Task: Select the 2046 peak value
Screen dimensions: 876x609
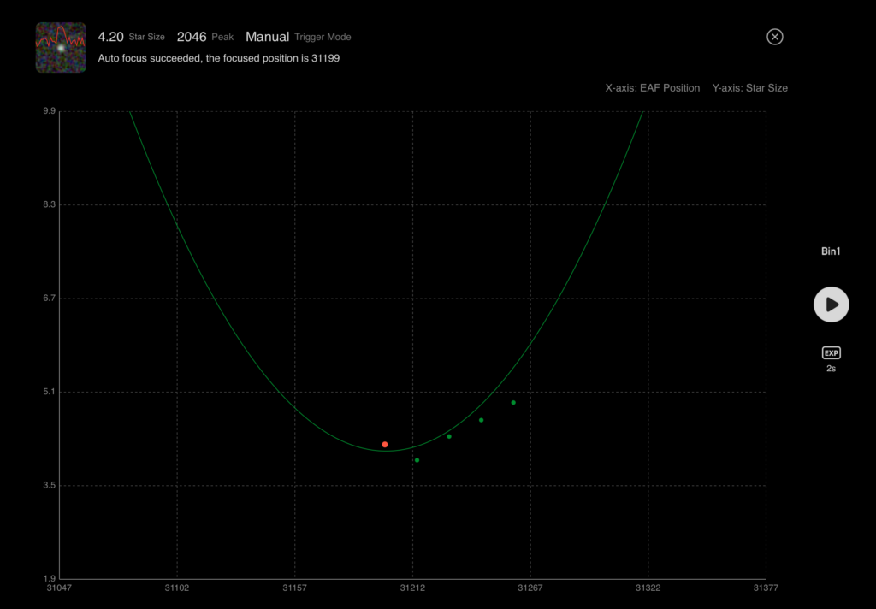Action: pyautogui.click(x=192, y=37)
